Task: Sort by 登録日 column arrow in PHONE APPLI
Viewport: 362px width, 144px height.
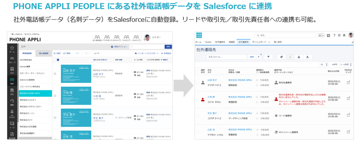Action: tap(161, 60)
